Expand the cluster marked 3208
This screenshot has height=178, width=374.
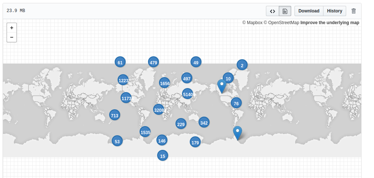coord(159,109)
